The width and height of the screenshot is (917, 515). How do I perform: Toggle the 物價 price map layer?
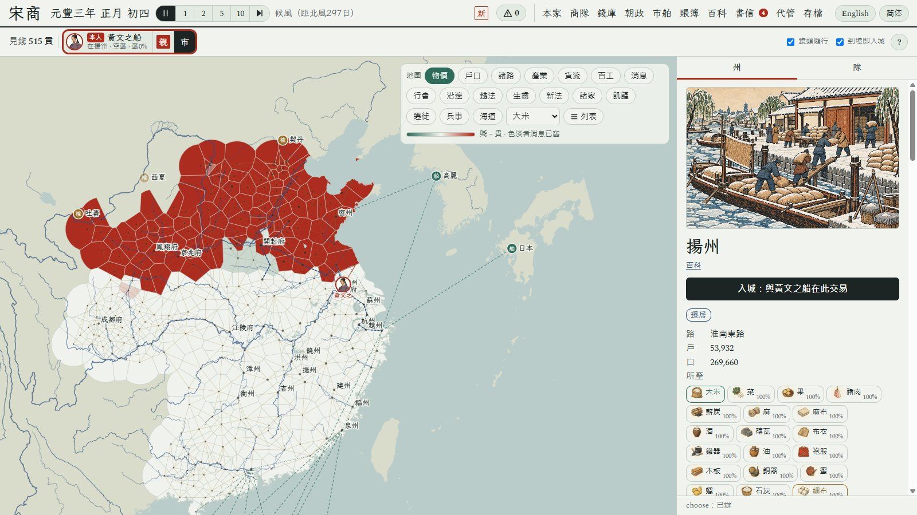point(440,76)
